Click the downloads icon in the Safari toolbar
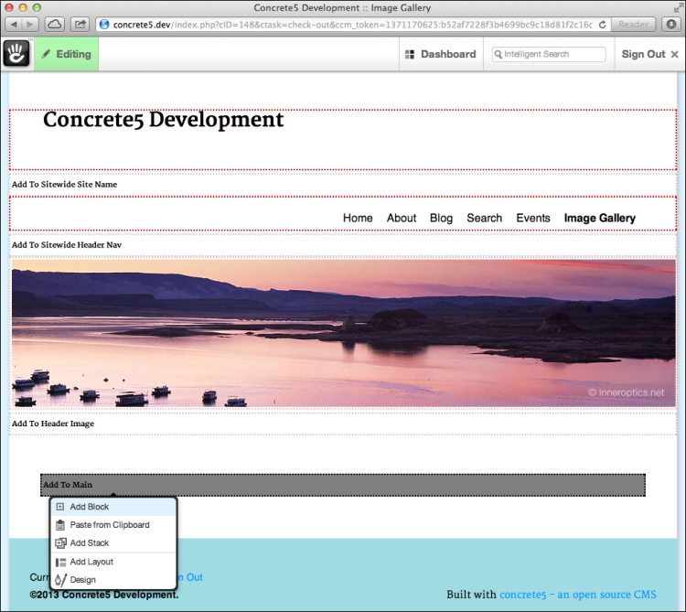 (x=671, y=25)
